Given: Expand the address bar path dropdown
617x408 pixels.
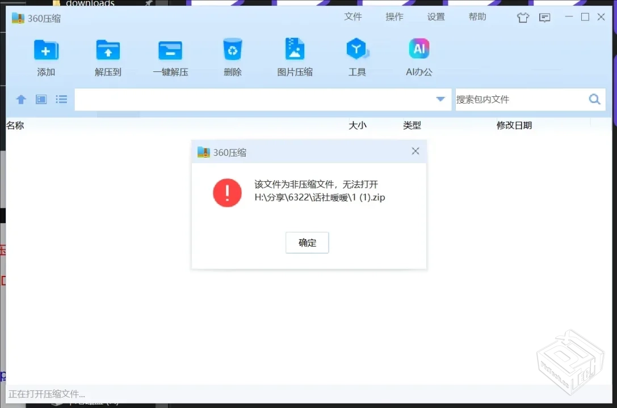Looking at the screenshot, I should click(x=440, y=99).
